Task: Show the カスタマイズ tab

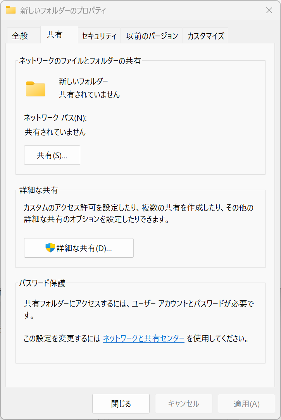Action: 206,36
